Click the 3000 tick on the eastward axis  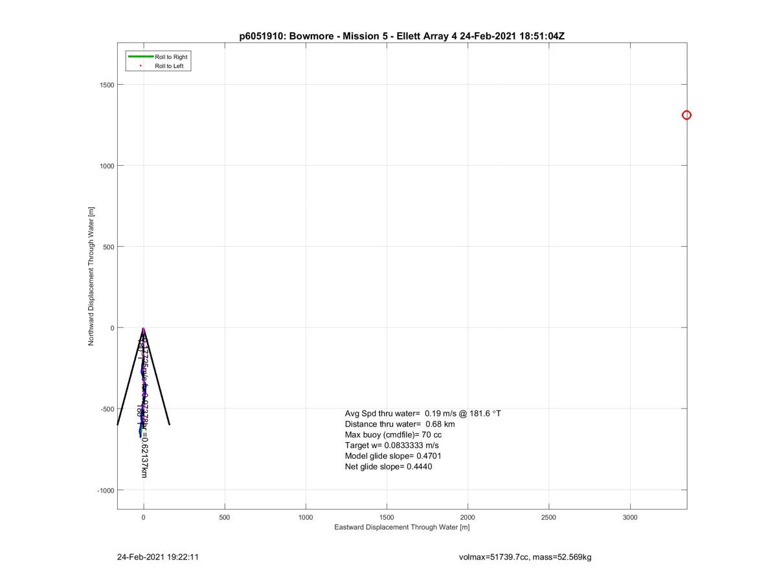tap(630, 517)
